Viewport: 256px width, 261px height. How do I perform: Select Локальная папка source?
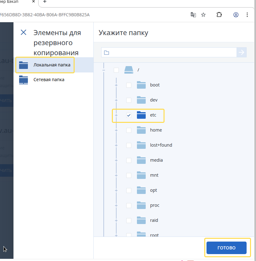(x=54, y=65)
